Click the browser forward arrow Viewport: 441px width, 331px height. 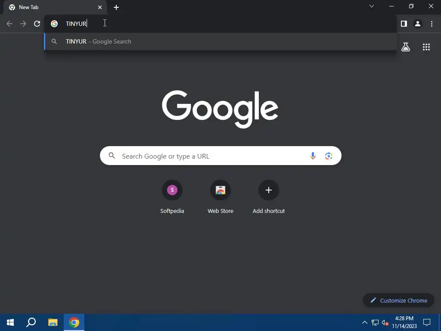(x=23, y=24)
